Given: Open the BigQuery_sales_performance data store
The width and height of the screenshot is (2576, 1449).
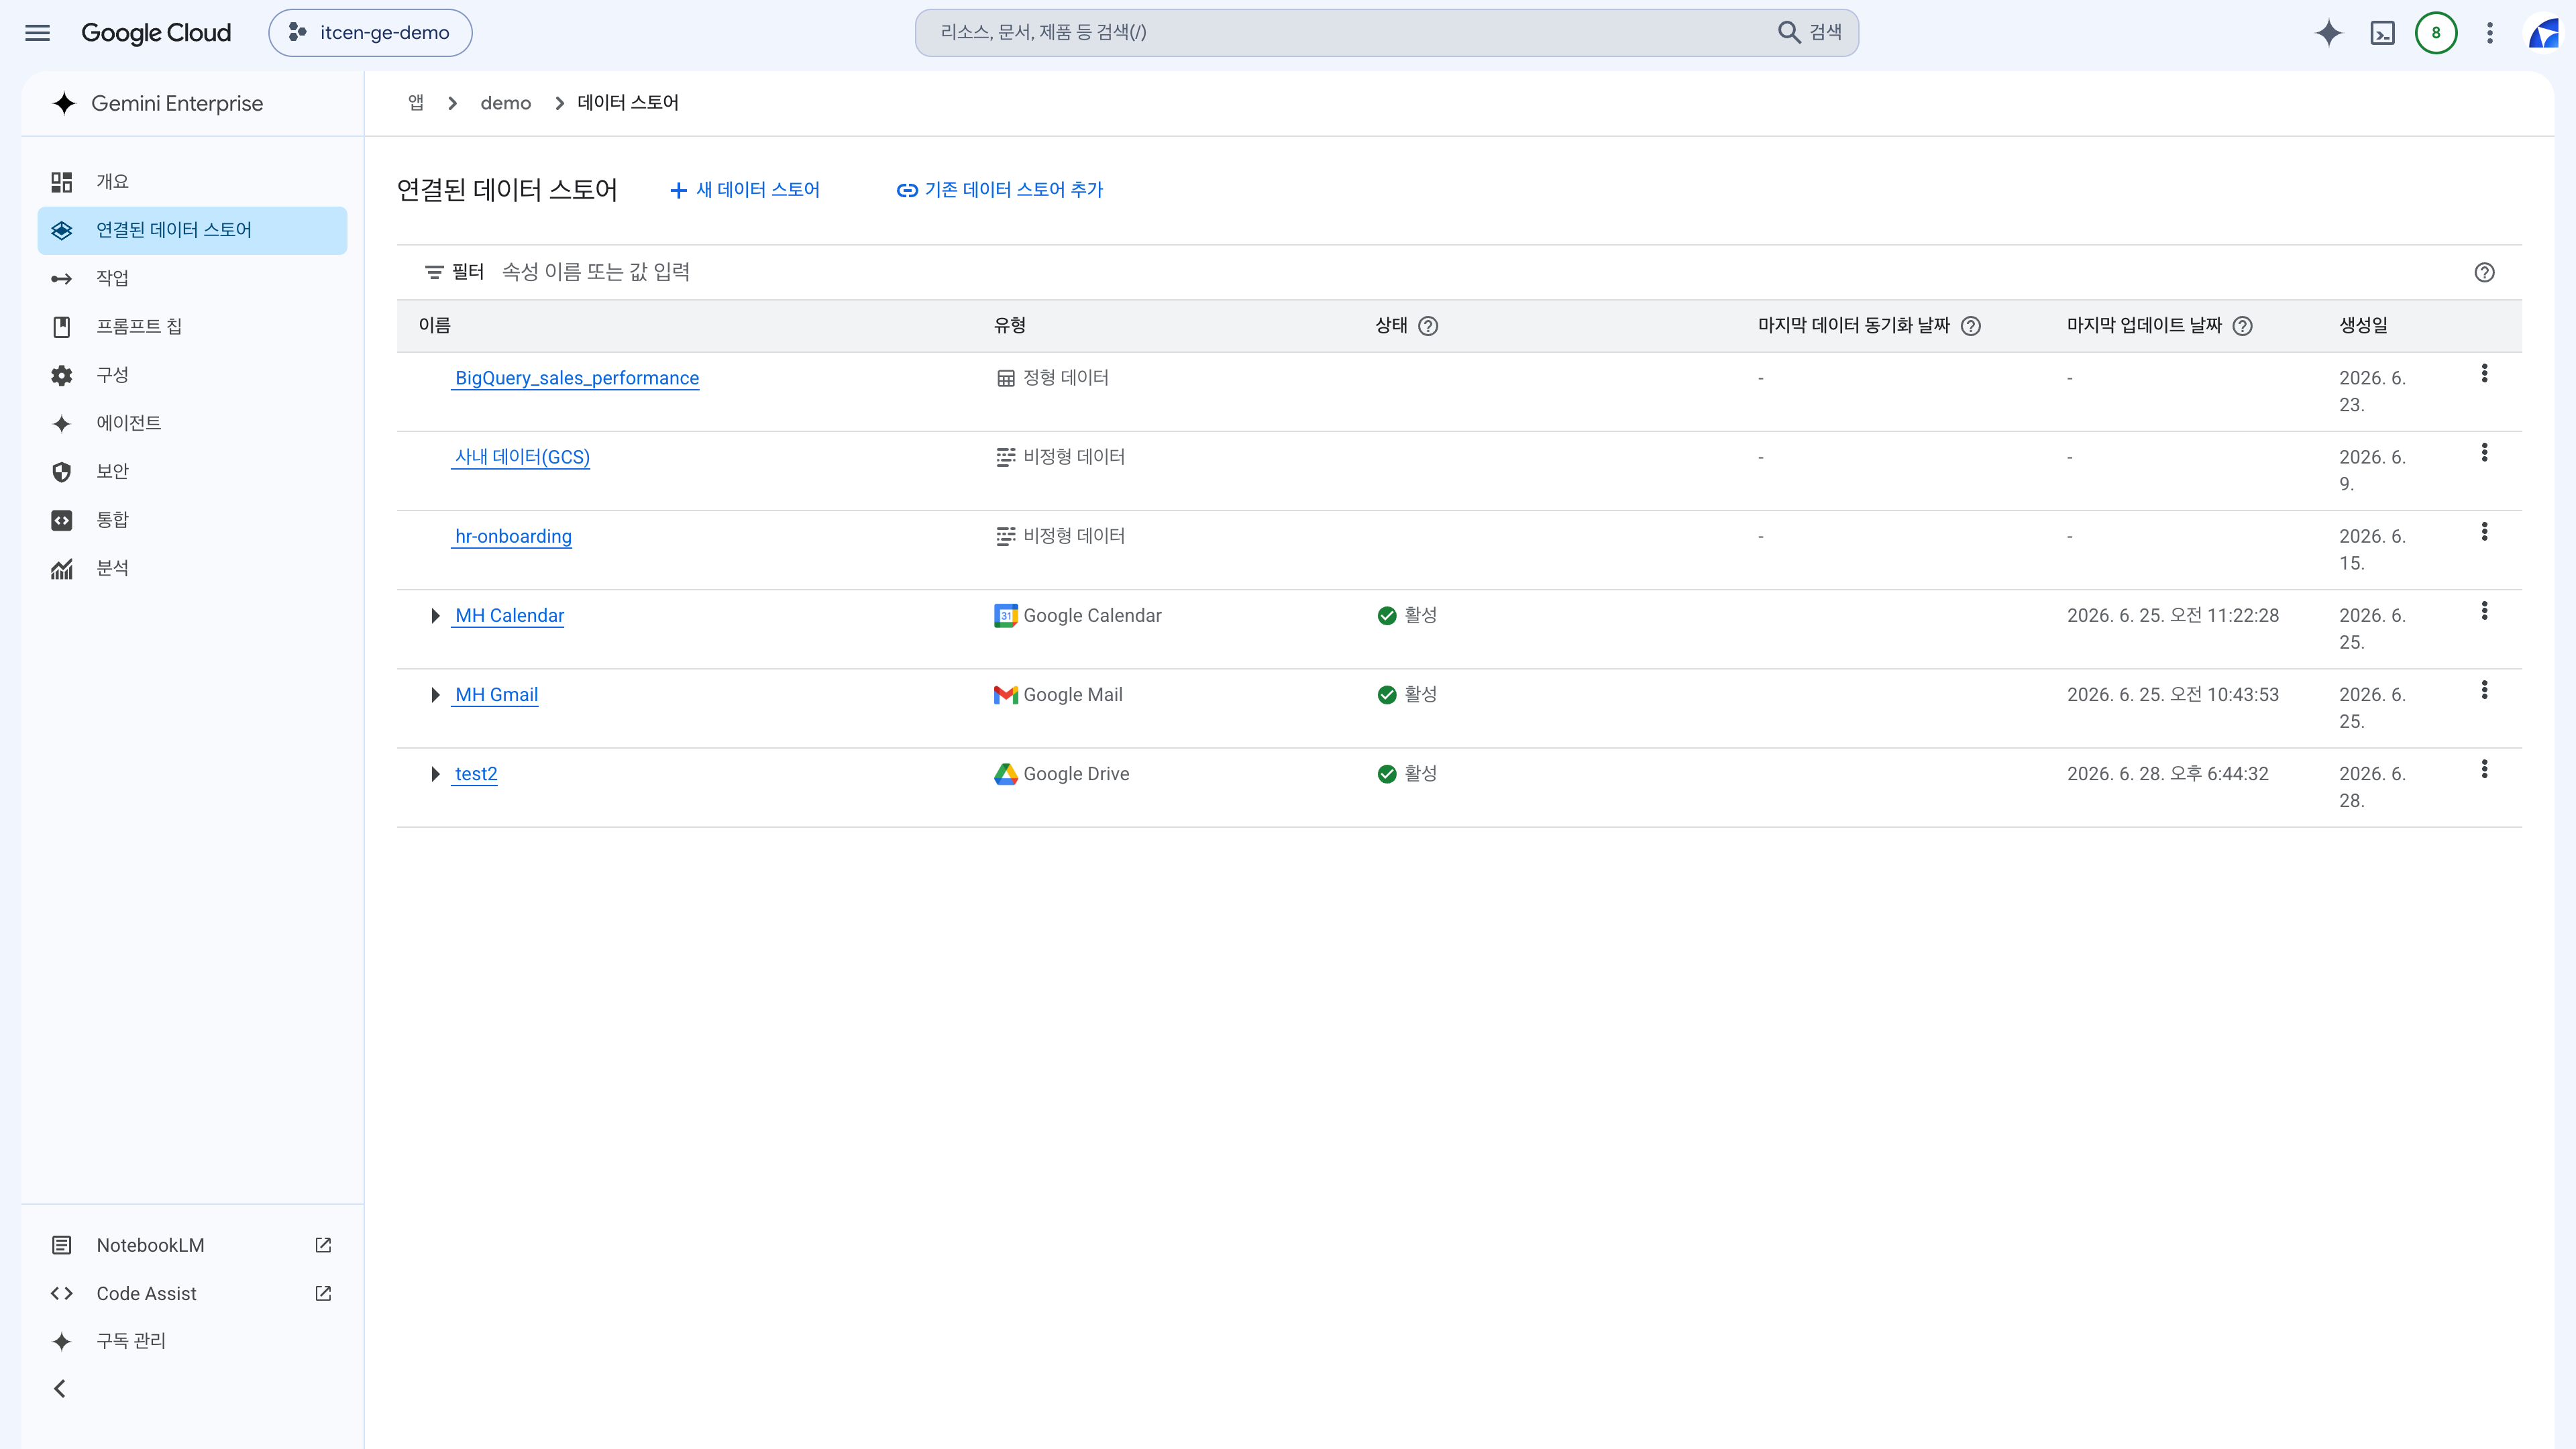Looking at the screenshot, I should (x=577, y=378).
